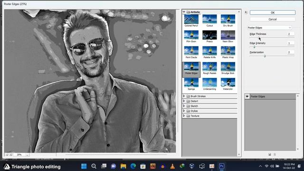Click the filter list scrollbar up arrow
Image resolution: width=304 pixels, height=171 pixels.
(x=239, y=12)
